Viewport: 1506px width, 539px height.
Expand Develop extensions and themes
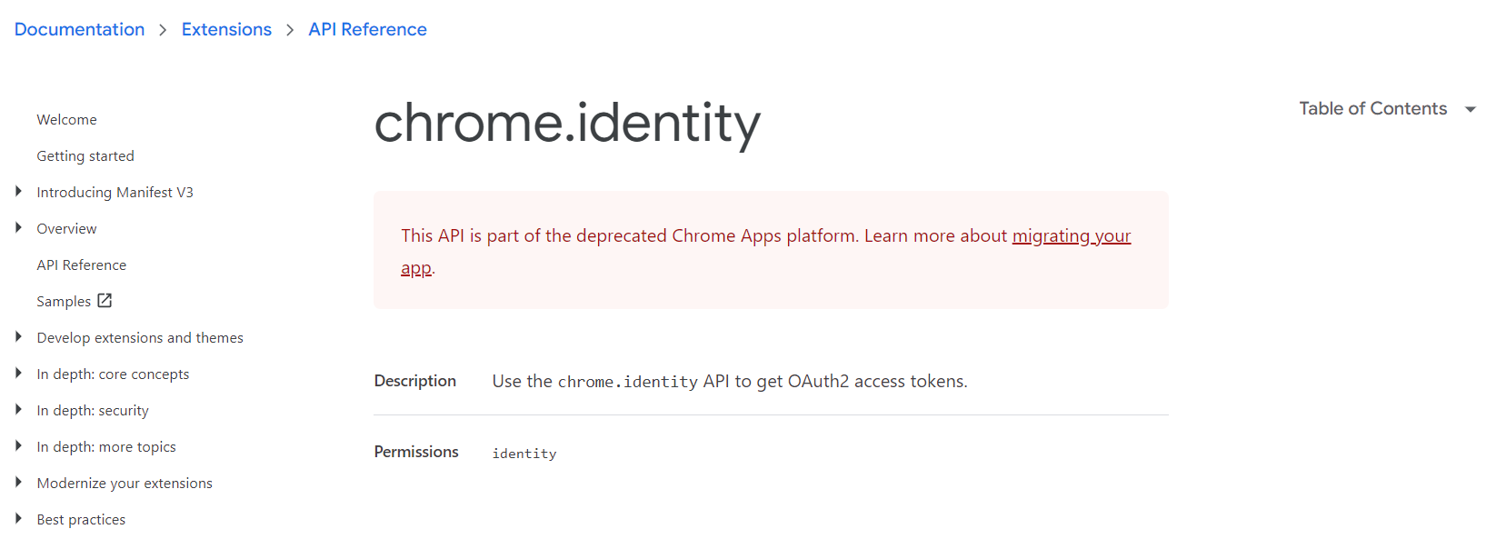[19, 336]
